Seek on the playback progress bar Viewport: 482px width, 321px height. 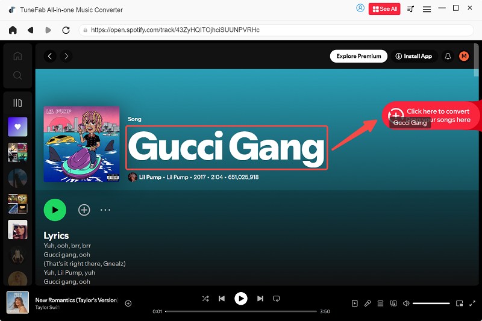[241, 311]
